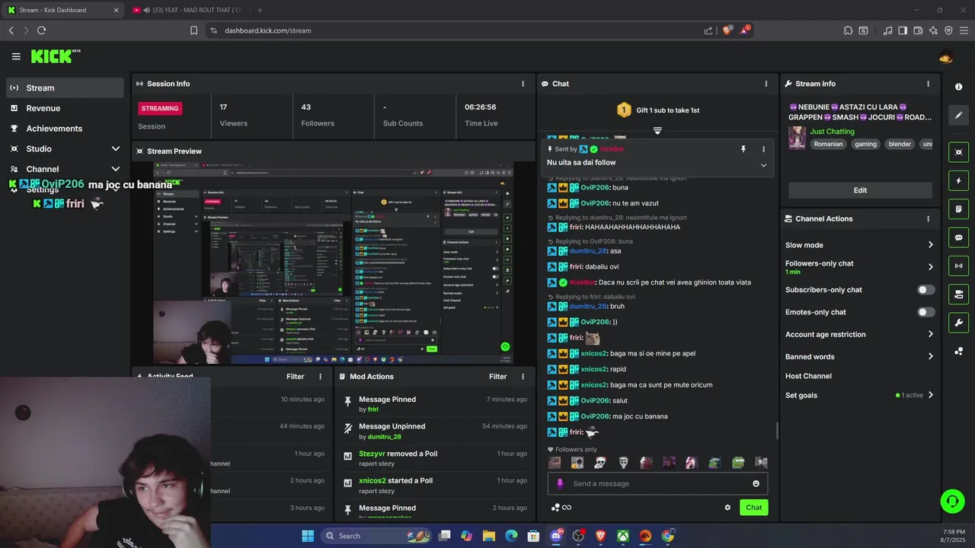Open OBS Studio from the taskbar
This screenshot has width=975, height=548.
click(578, 536)
